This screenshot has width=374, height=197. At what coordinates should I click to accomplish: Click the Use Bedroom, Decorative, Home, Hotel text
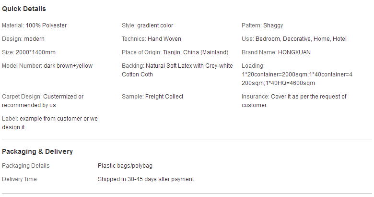click(x=294, y=39)
